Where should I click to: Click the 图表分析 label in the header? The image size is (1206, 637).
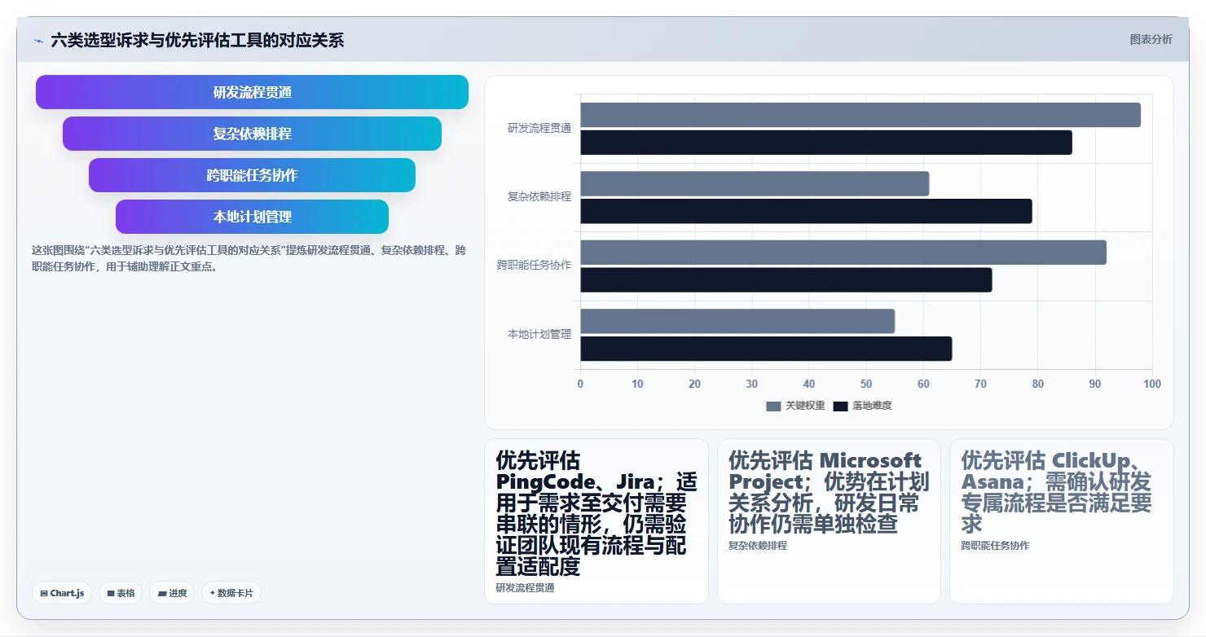[x=1151, y=39]
